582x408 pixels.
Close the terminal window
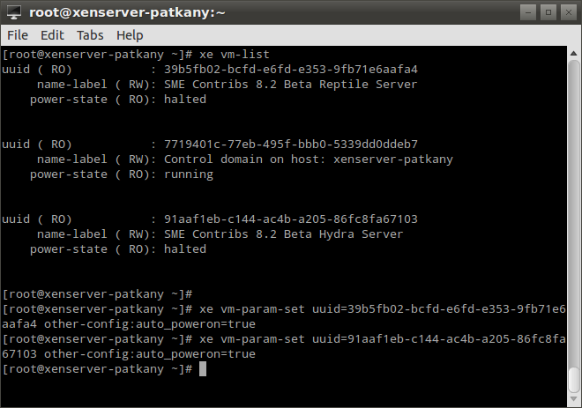click(568, 12)
